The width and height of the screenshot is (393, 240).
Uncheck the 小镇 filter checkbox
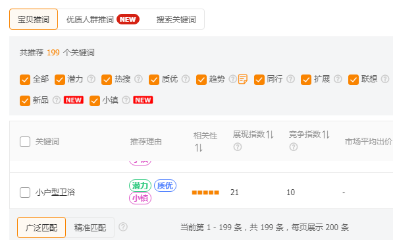pyautogui.click(x=95, y=101)
